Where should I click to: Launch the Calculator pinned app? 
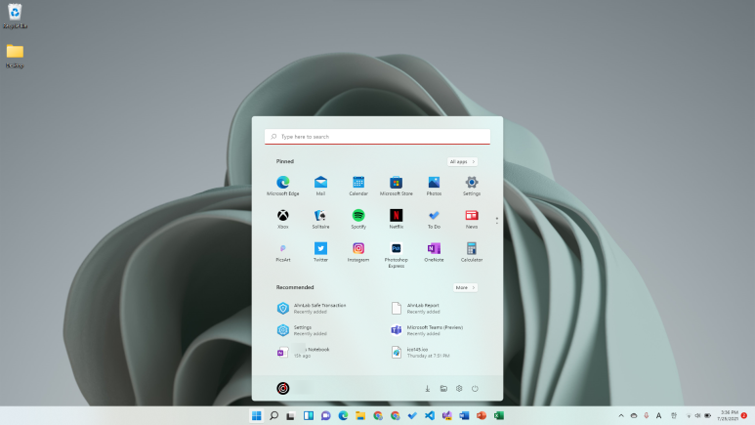472,252
